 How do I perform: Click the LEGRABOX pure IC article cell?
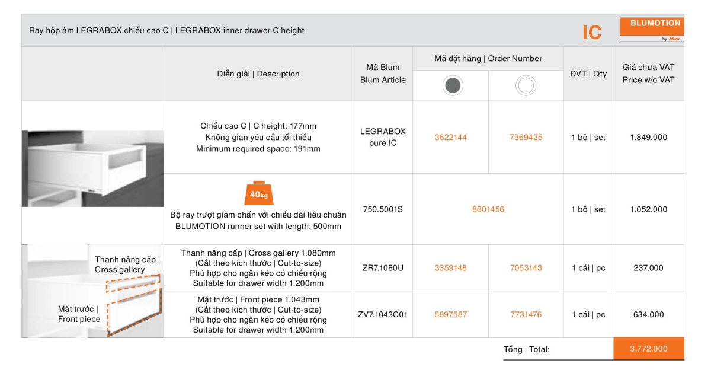(383, 138)
